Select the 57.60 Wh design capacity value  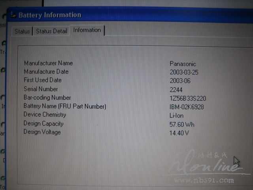click(182, 125)
